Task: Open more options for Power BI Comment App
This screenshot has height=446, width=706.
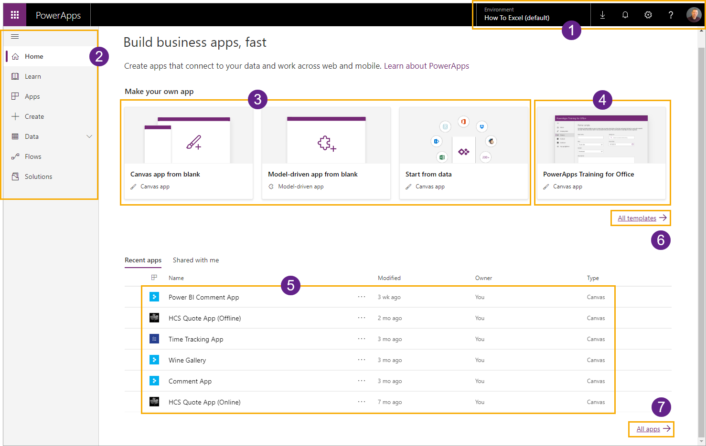Action: coord(362,297)
